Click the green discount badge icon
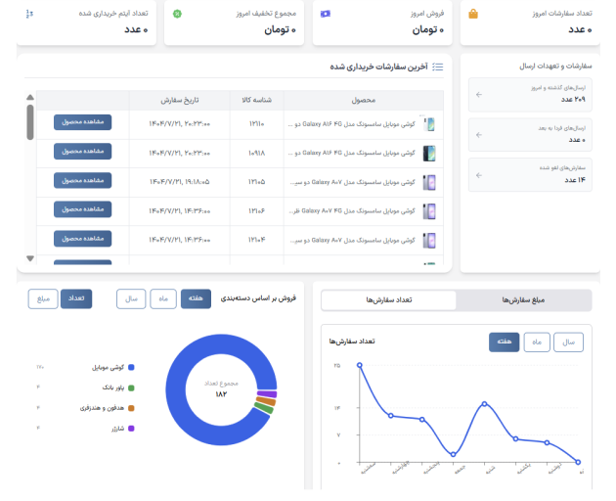The height and width of the screenshot is (501, 616). tap(177, 14)
